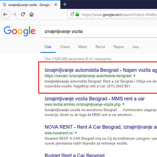The image size is (157, 157).
Task: Click the Око 3.620.000 резултата text
Action: tap(78, 59)
